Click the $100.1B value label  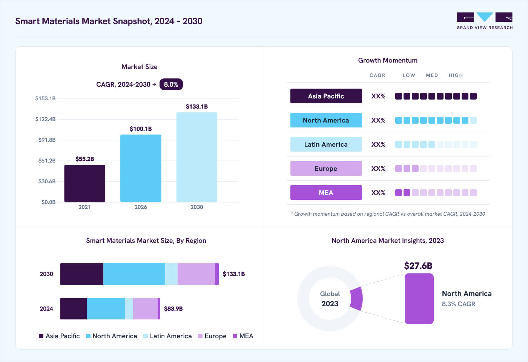coord(141,129)
